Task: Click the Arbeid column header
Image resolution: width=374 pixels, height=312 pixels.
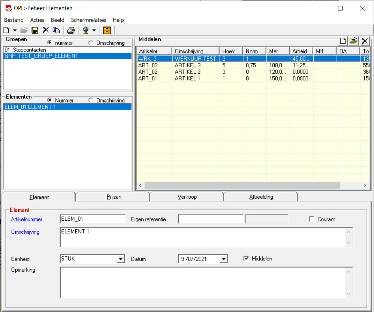Action: tap(301, 51)
